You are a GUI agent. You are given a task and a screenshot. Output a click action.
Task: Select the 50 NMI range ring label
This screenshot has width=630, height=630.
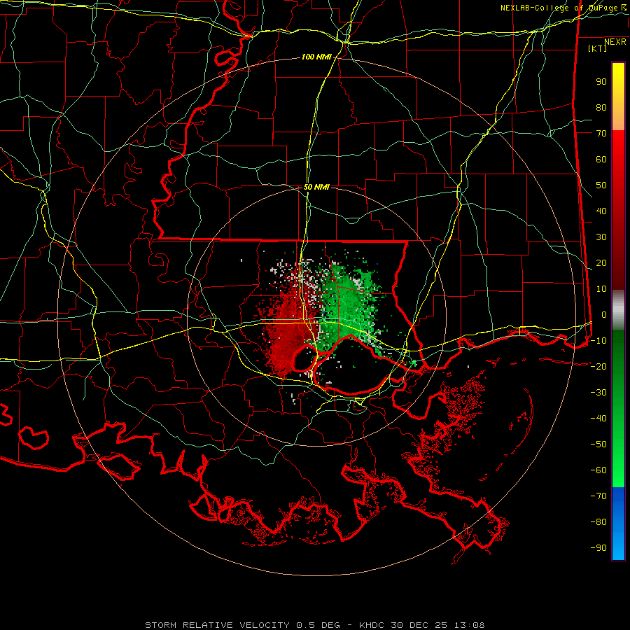coord(316,187)
